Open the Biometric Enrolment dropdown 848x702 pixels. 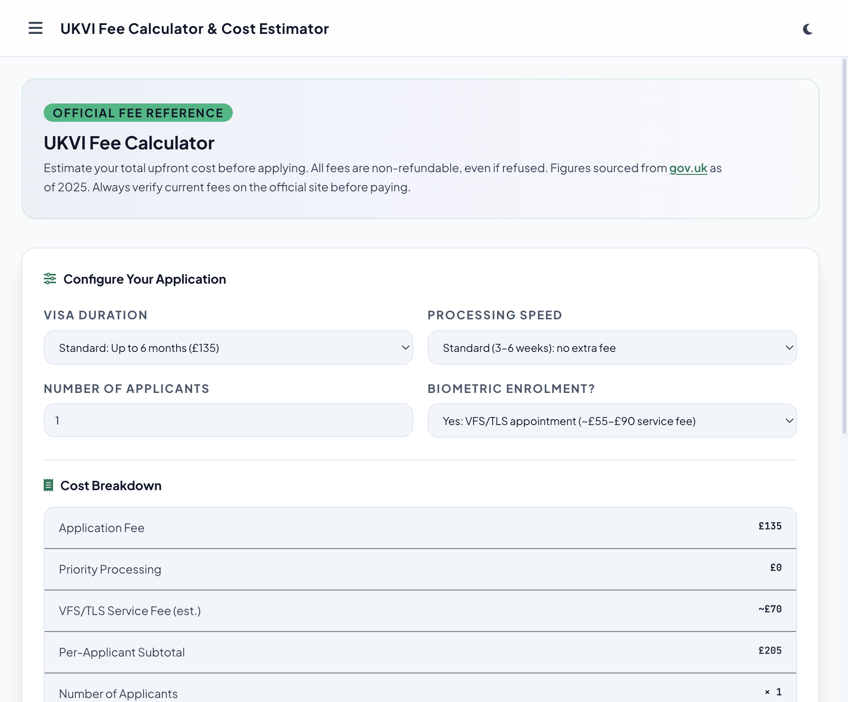tap(612, 421)
